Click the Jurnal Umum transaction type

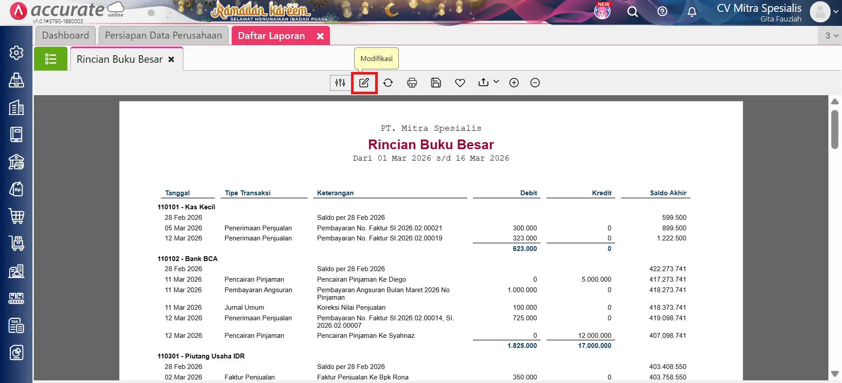[x=244, y=308]
